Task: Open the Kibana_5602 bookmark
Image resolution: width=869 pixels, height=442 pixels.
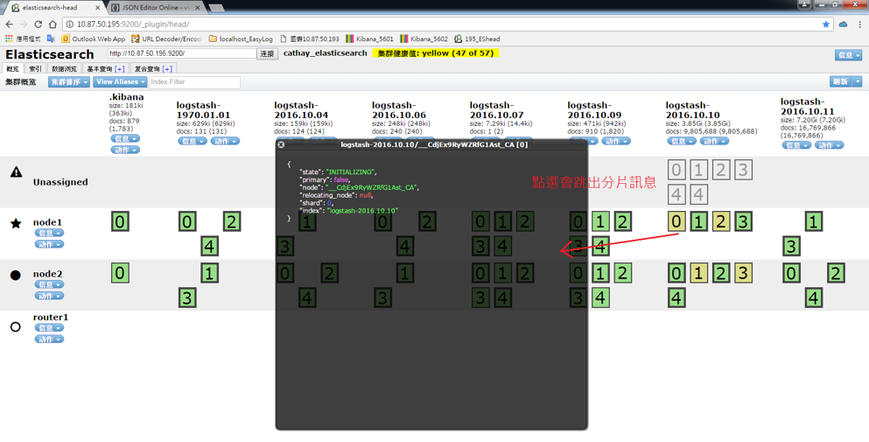Action: [424, 39]
